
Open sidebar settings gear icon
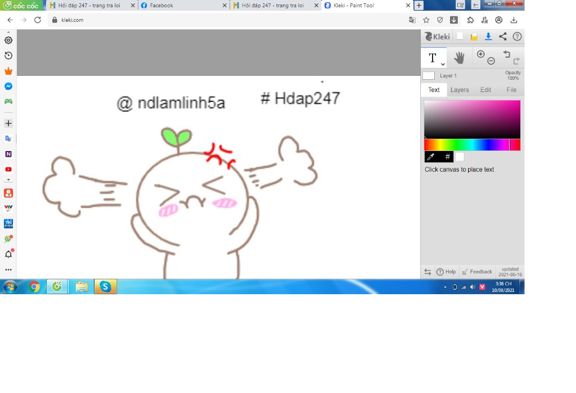(x=8, y=40)
